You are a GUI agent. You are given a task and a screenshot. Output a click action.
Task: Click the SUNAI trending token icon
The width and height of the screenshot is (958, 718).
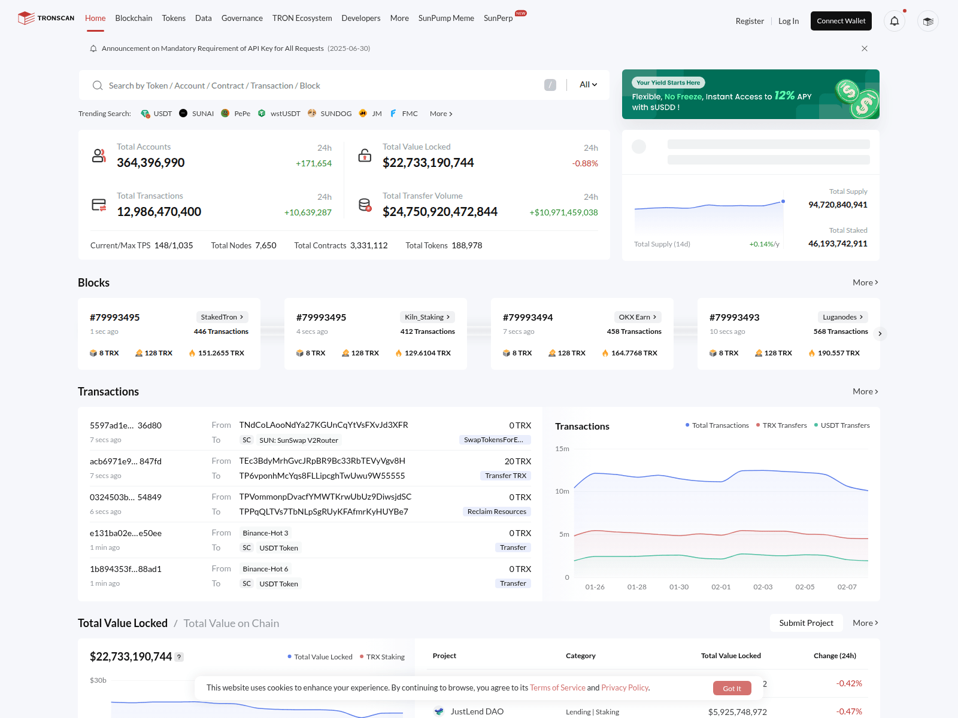coord(183,113)
